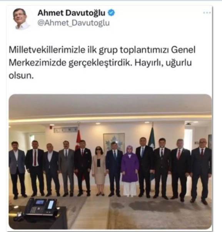The image size is (222, 232).
Task: Click the blue verified badge
Action: (x=111, y=13)
